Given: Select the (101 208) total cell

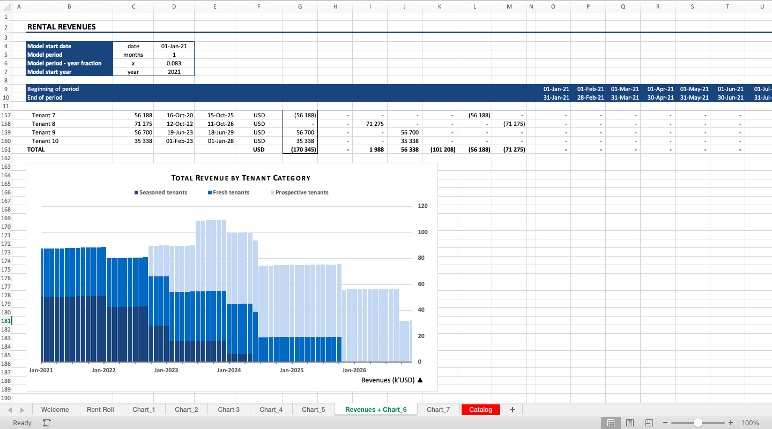Looking at the screenshot, I should click(440, 149).
